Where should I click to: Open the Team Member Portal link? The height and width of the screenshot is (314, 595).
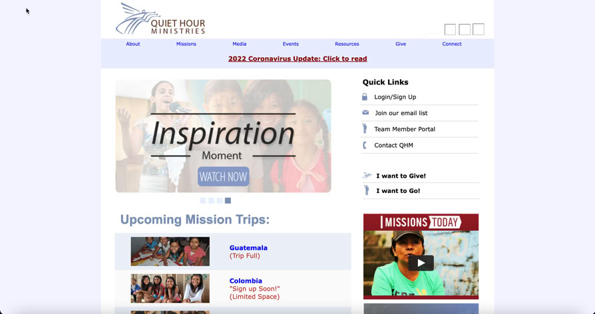coord(405,129)
